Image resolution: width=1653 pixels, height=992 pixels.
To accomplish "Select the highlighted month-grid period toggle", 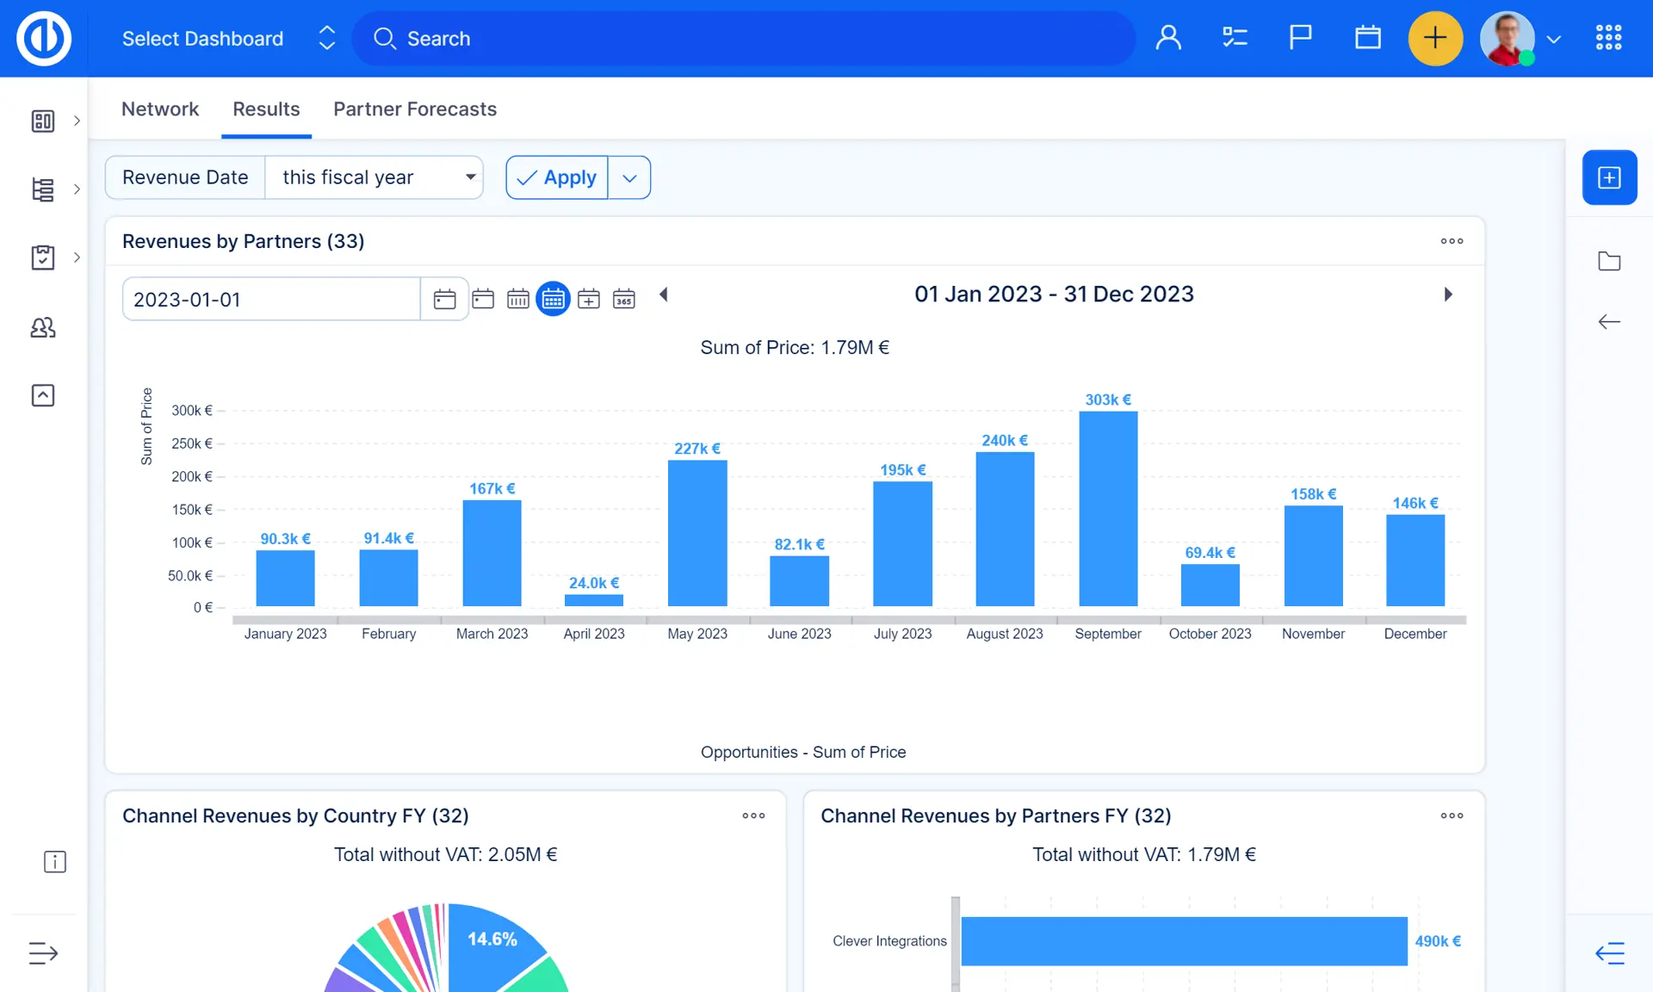I will [553, 299].
